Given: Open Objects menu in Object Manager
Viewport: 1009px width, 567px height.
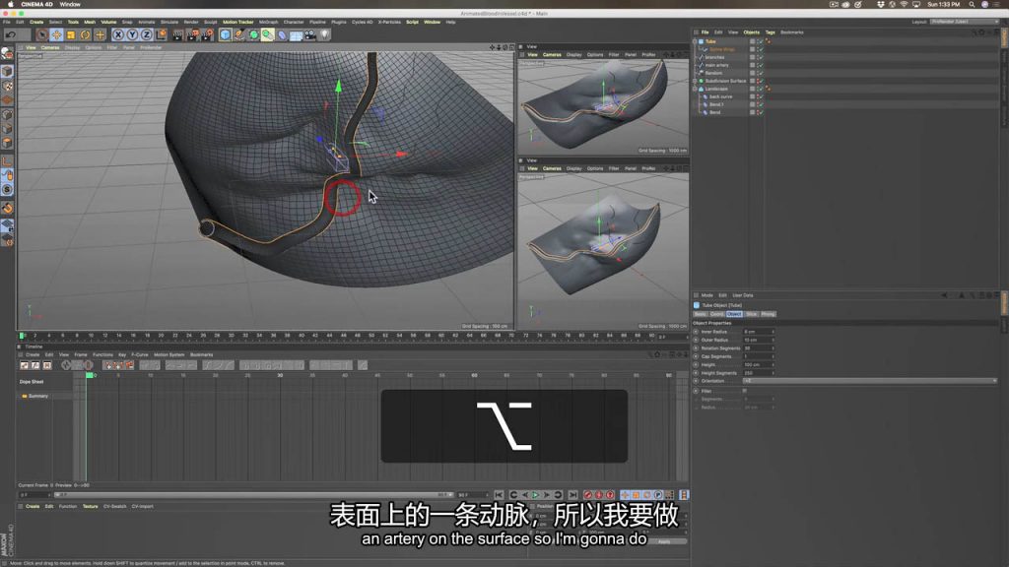Looking at the screenshot, I should pos(751,32).
